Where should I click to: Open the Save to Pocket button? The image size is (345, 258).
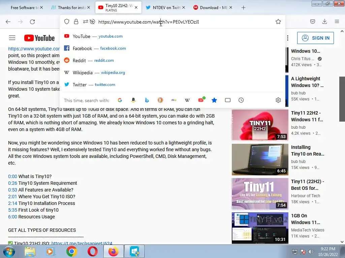click(x=312, y=21)
